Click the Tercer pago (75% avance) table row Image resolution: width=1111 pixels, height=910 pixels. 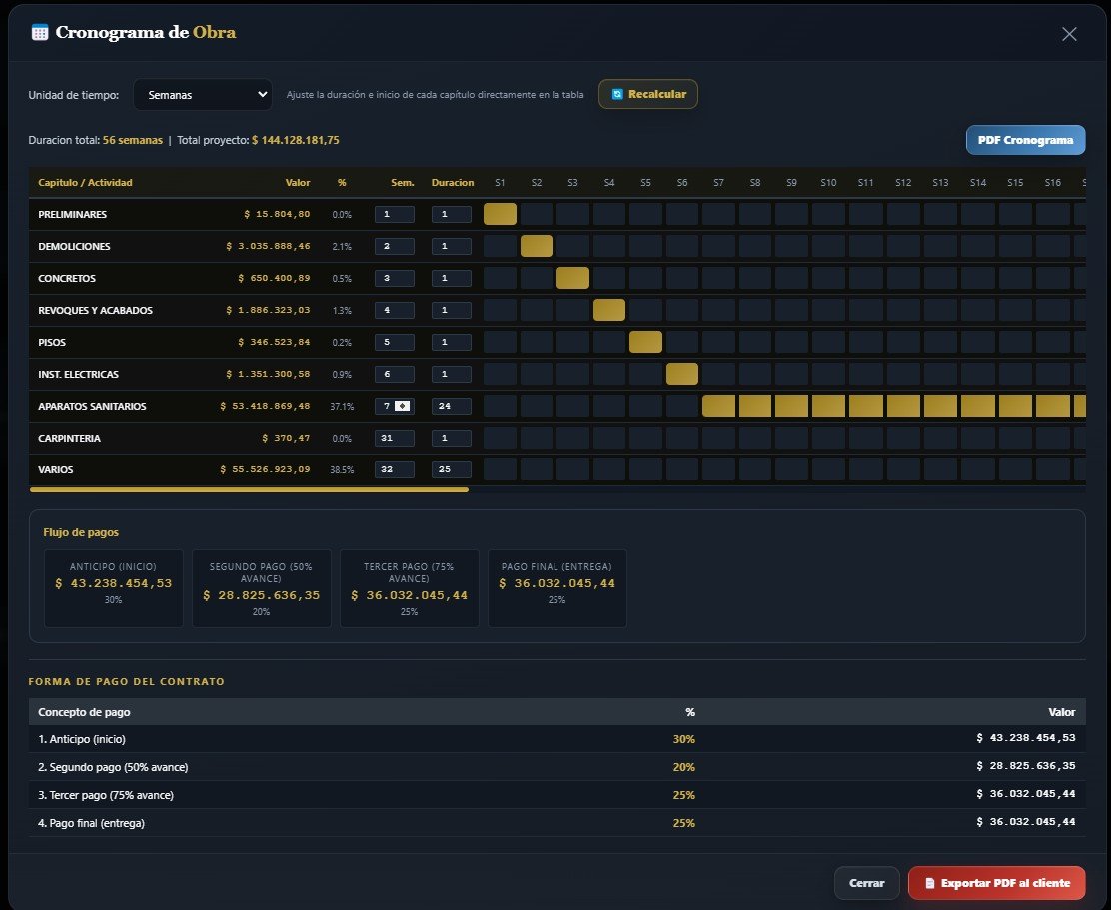pyautogui.click(x=556, y=795)
